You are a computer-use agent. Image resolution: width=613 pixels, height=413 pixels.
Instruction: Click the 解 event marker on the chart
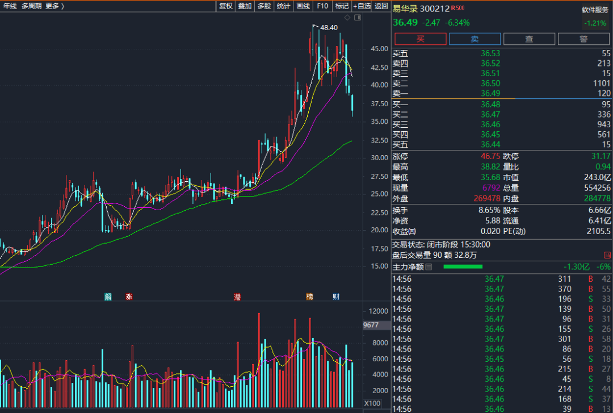tap(108, 297)
